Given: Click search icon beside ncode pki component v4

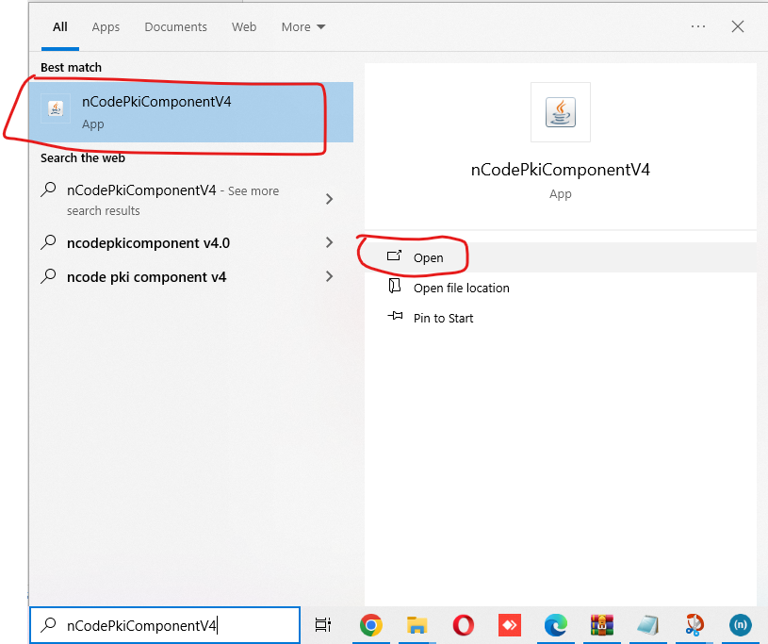Looking at the screenshot, I should (x=48, y=276).
